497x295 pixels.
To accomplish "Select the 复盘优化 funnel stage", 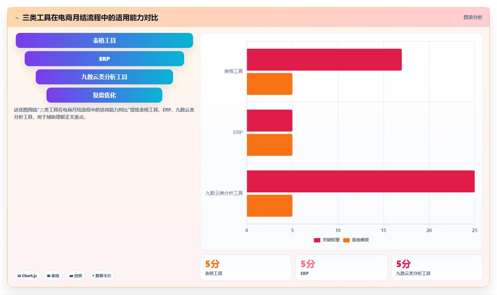I will pos(104,95).
